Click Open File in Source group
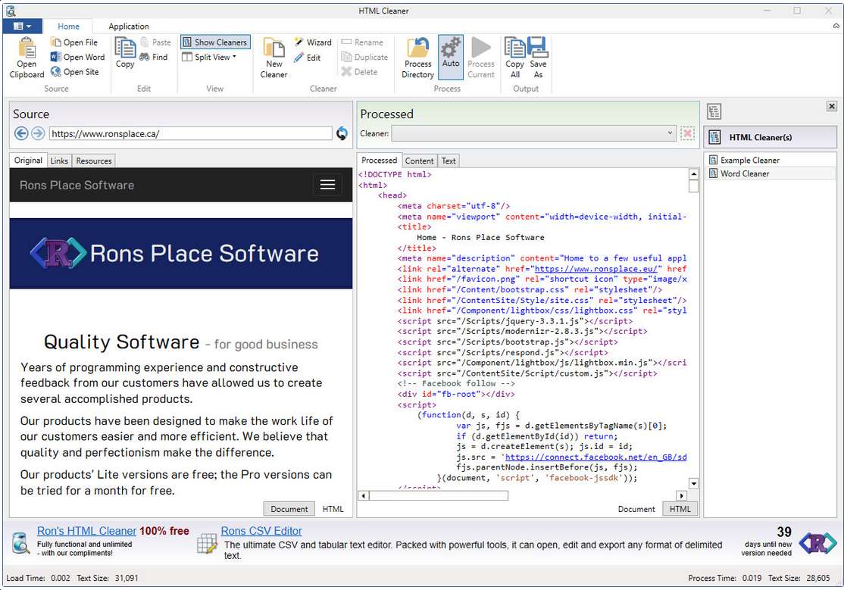The width and height of the screenshot is (844, 590). [74, 42]
